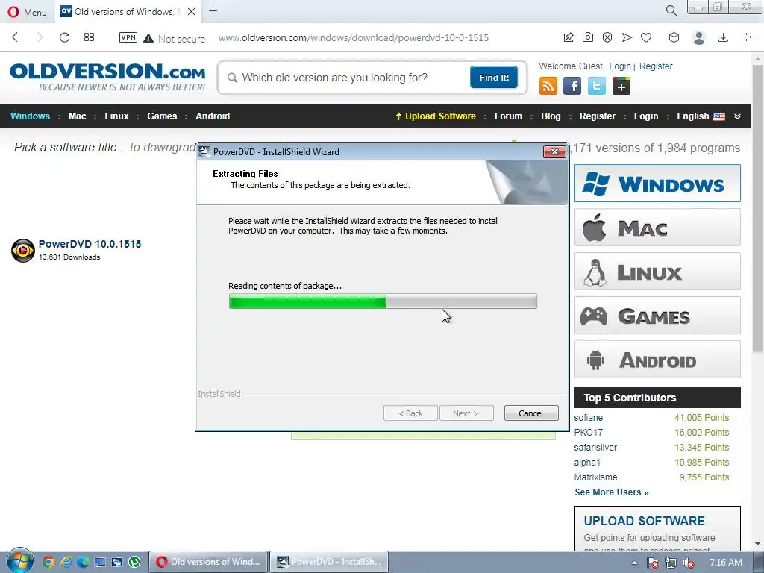Click the address bar URL field
The height and width of the screenshot is (573, 764).
(x=353, y=37)
